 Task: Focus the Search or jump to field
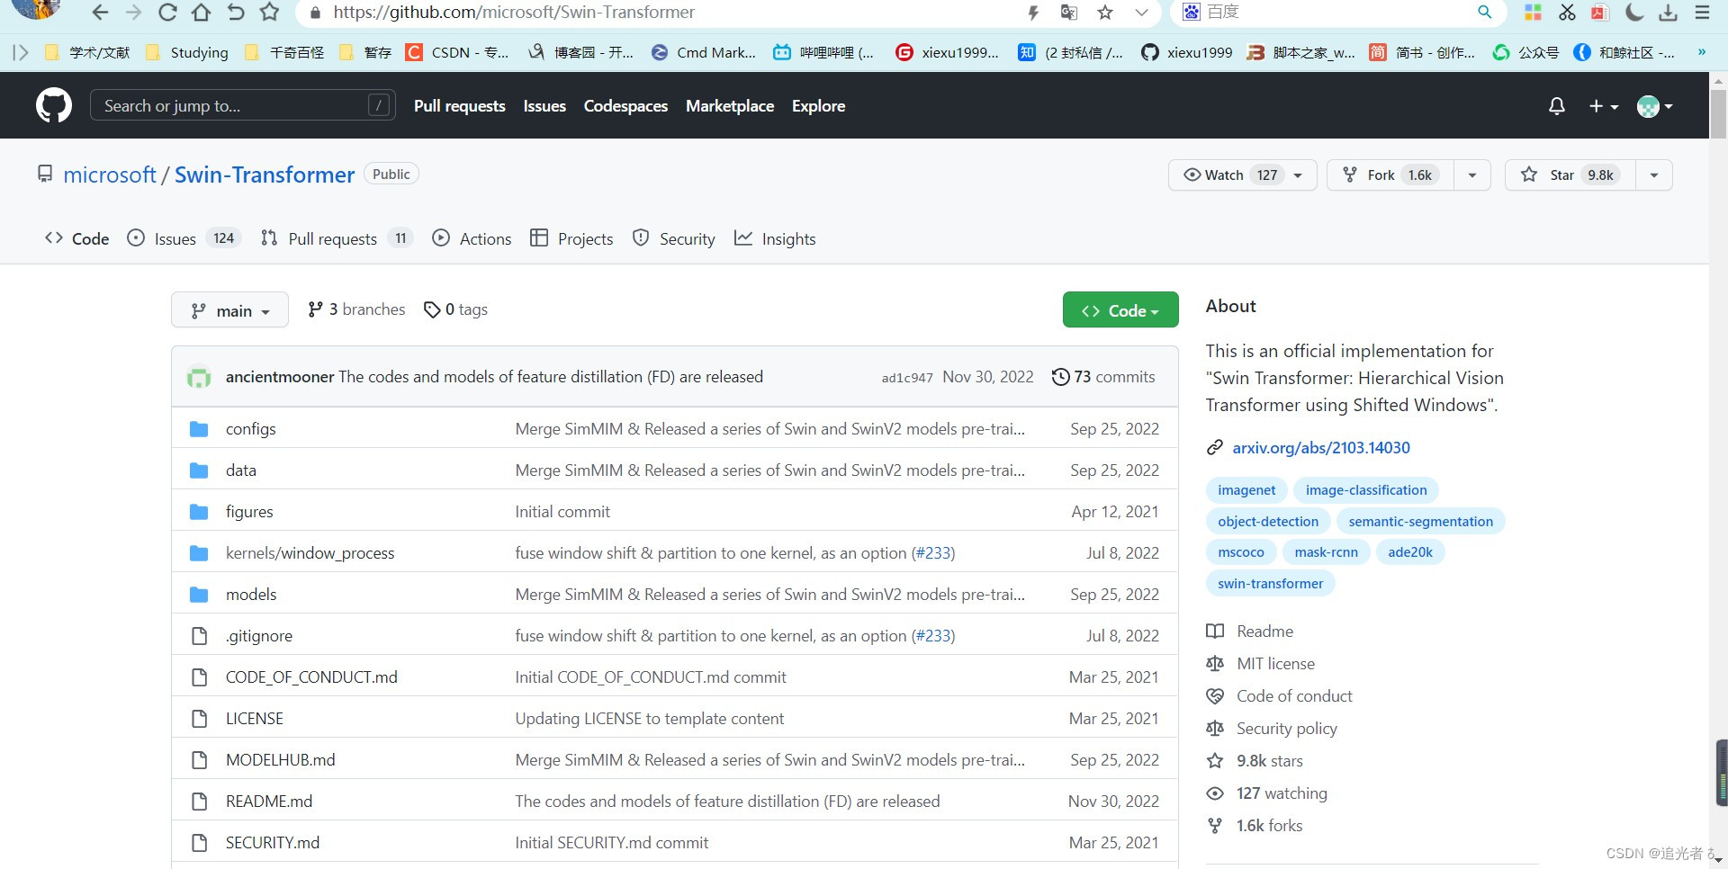pos(243,105)
